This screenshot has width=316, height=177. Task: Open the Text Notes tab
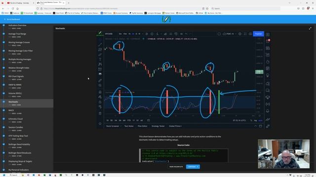click(x=129, y=126)
